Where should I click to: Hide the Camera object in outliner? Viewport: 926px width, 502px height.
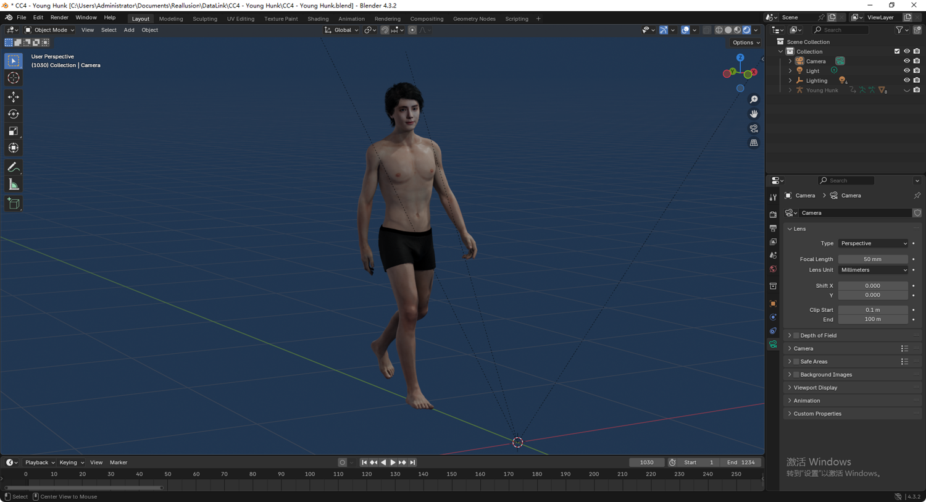tap(907, 61)
